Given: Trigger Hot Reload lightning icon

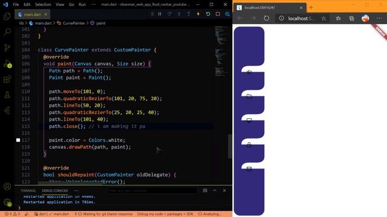Looking at the screenshot, I should [x=198, y=14].
